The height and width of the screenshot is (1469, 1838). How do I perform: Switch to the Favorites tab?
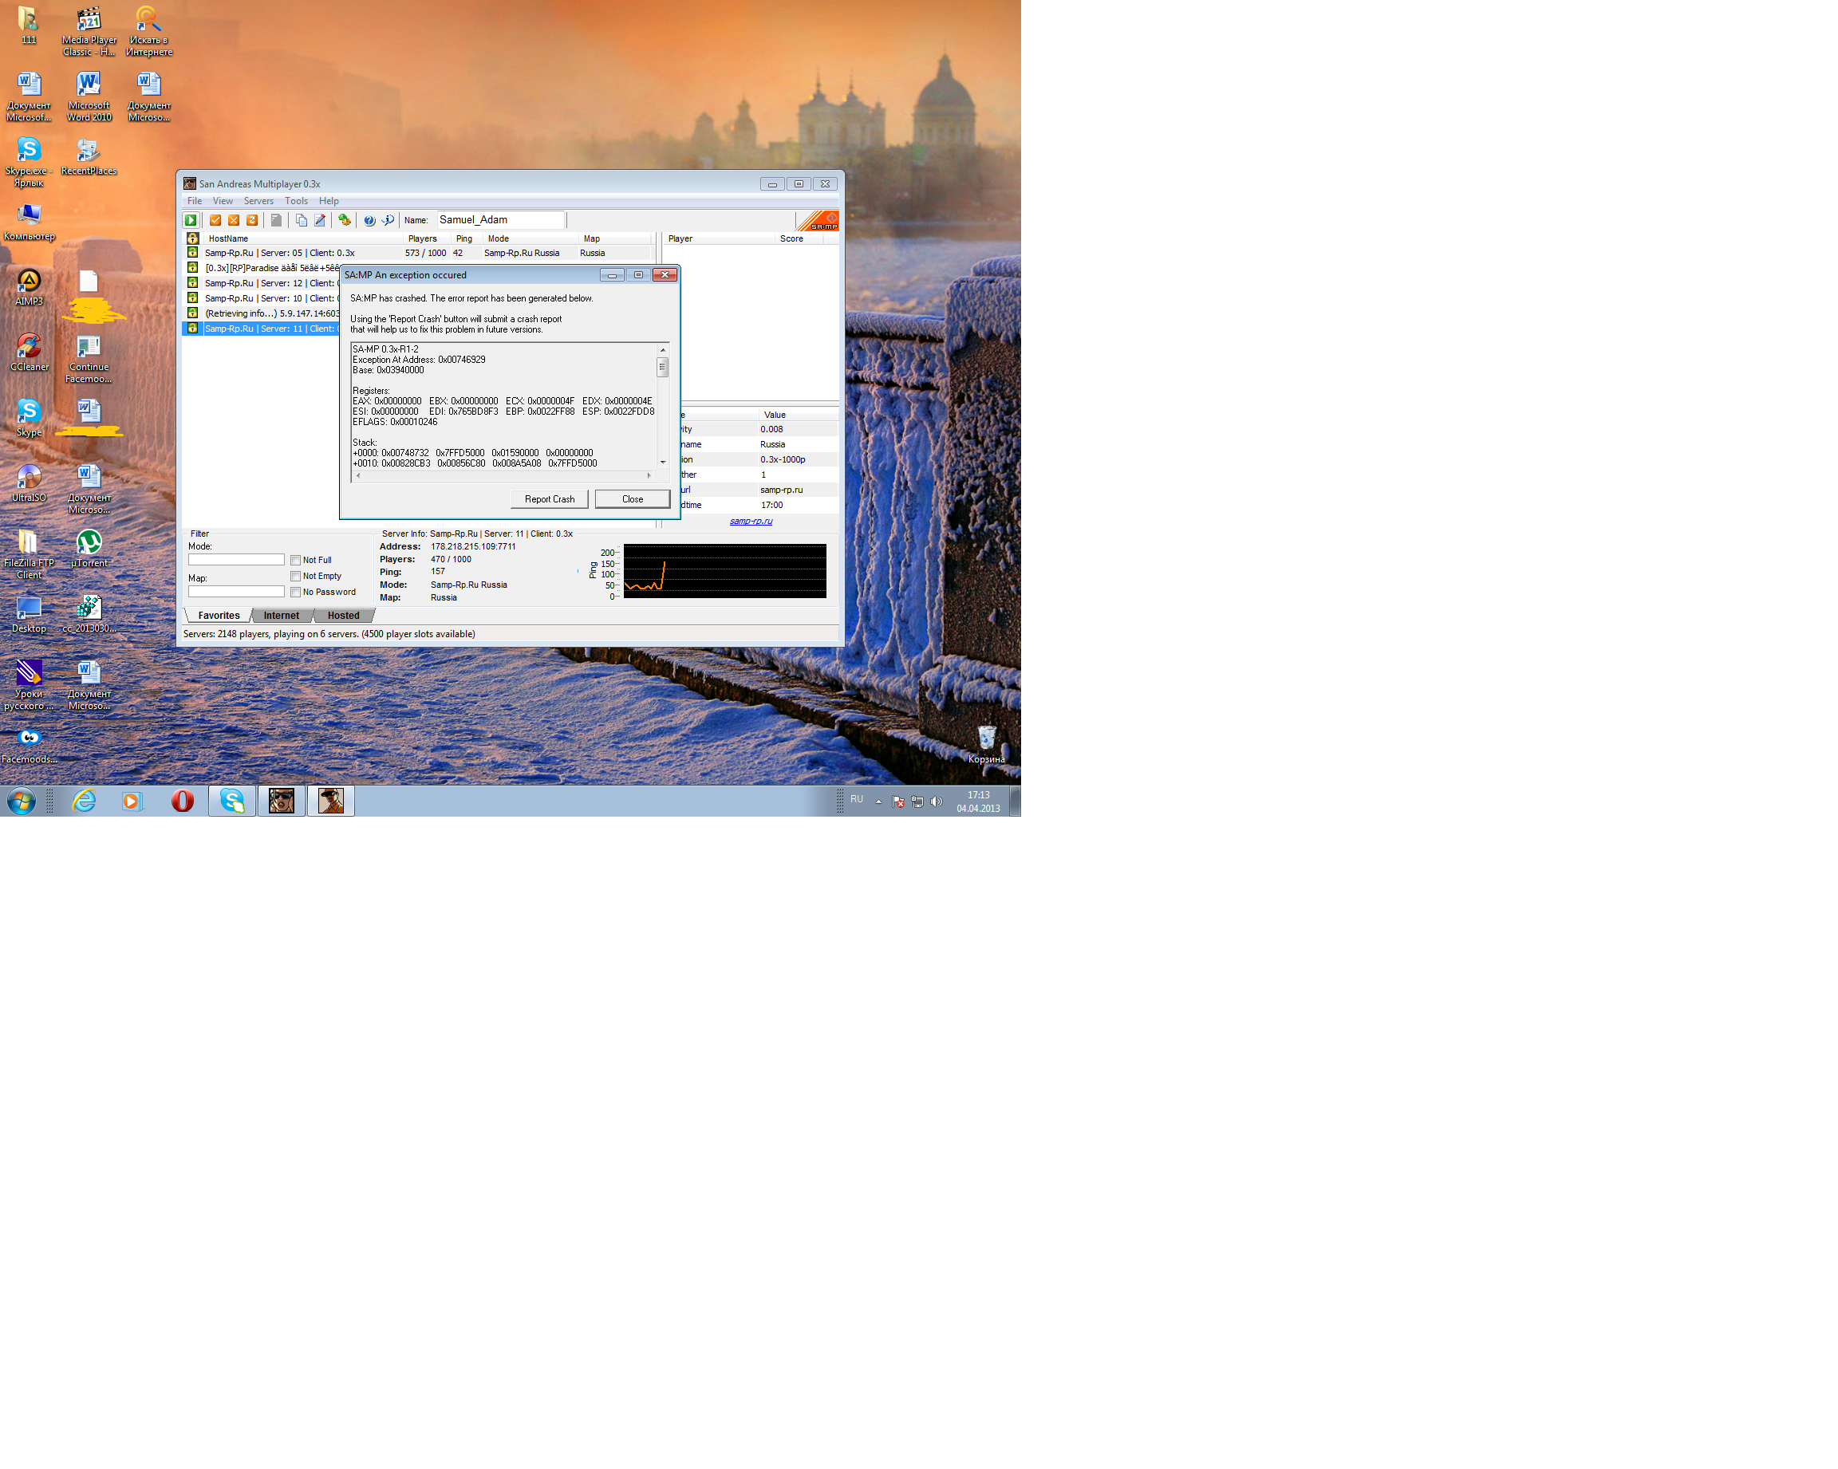[x=219, y=615]
